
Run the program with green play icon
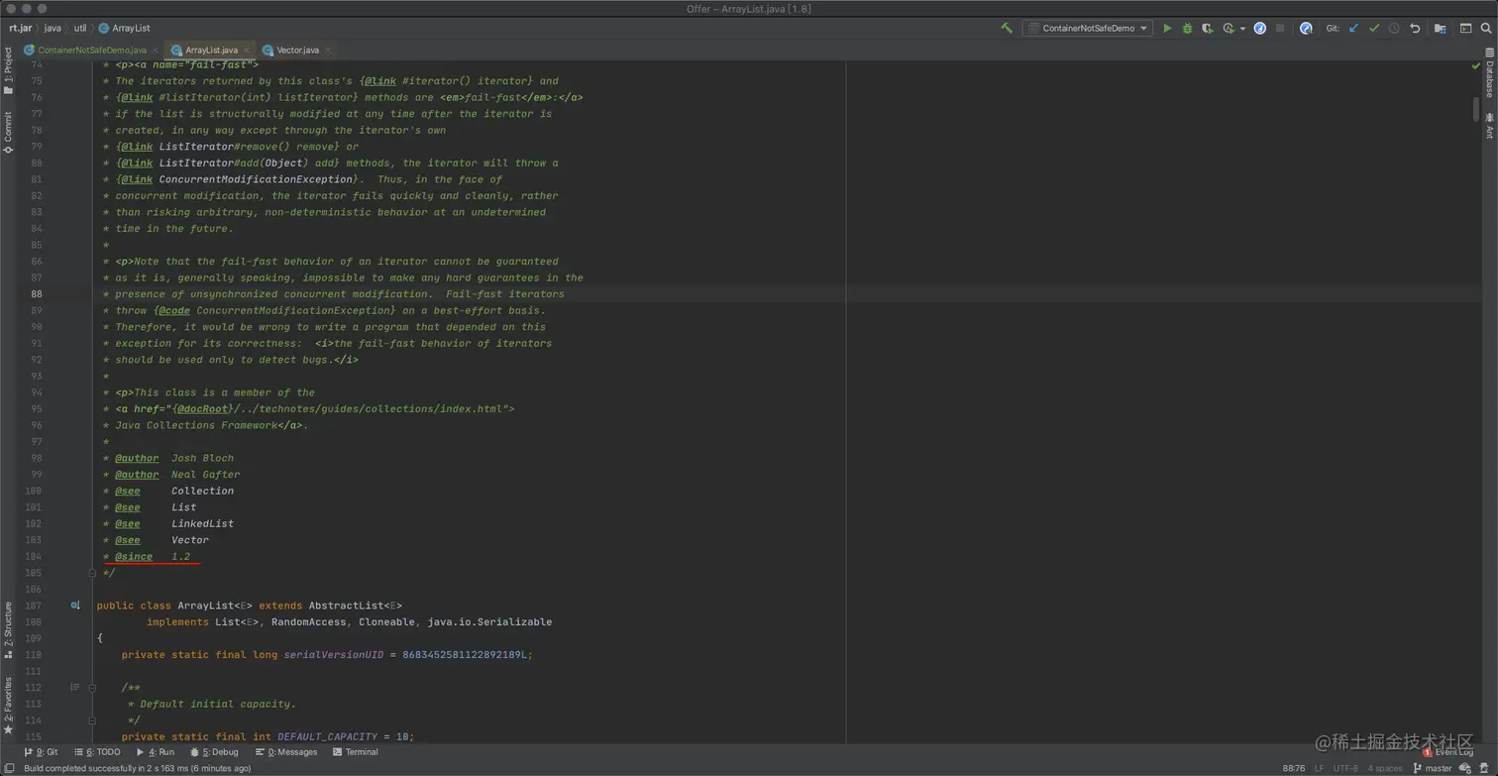1167,29
